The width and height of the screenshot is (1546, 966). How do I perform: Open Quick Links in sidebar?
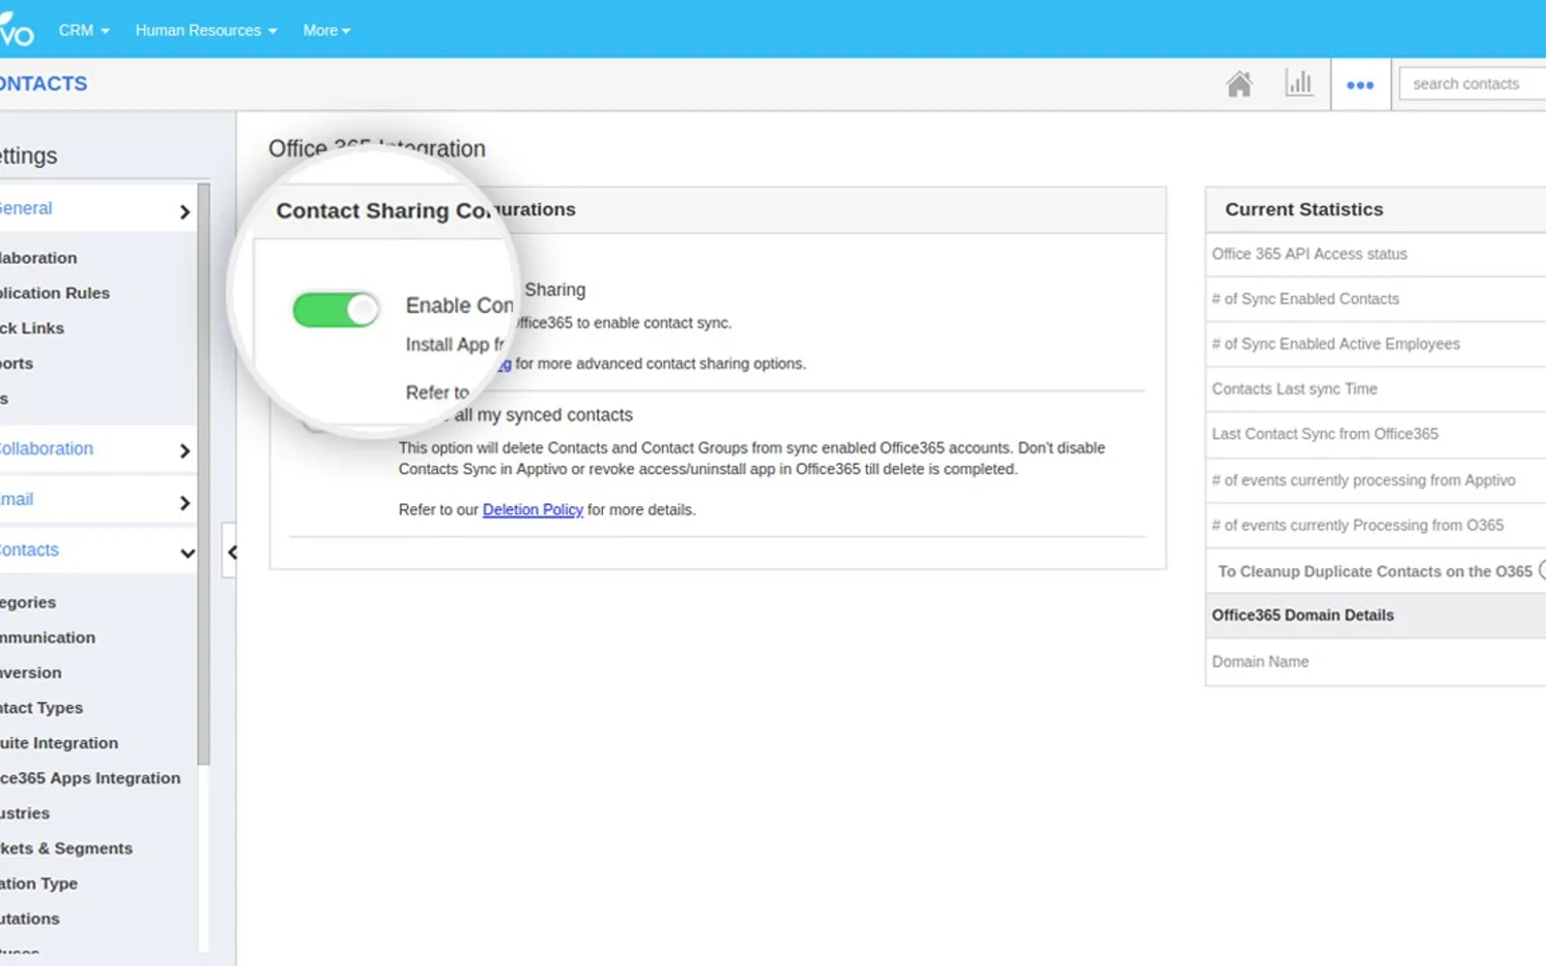tap(32, 328)
